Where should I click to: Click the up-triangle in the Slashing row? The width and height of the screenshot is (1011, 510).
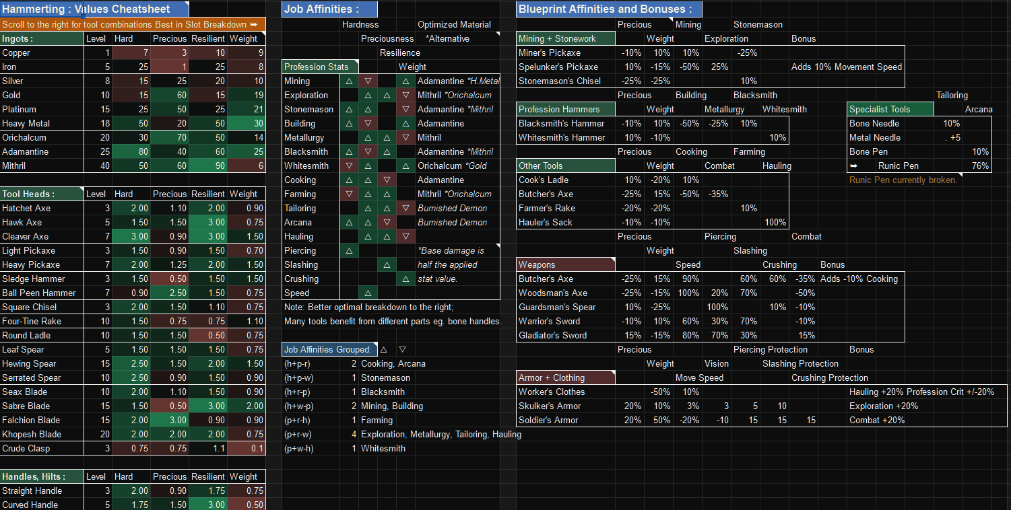pos(387,264)
